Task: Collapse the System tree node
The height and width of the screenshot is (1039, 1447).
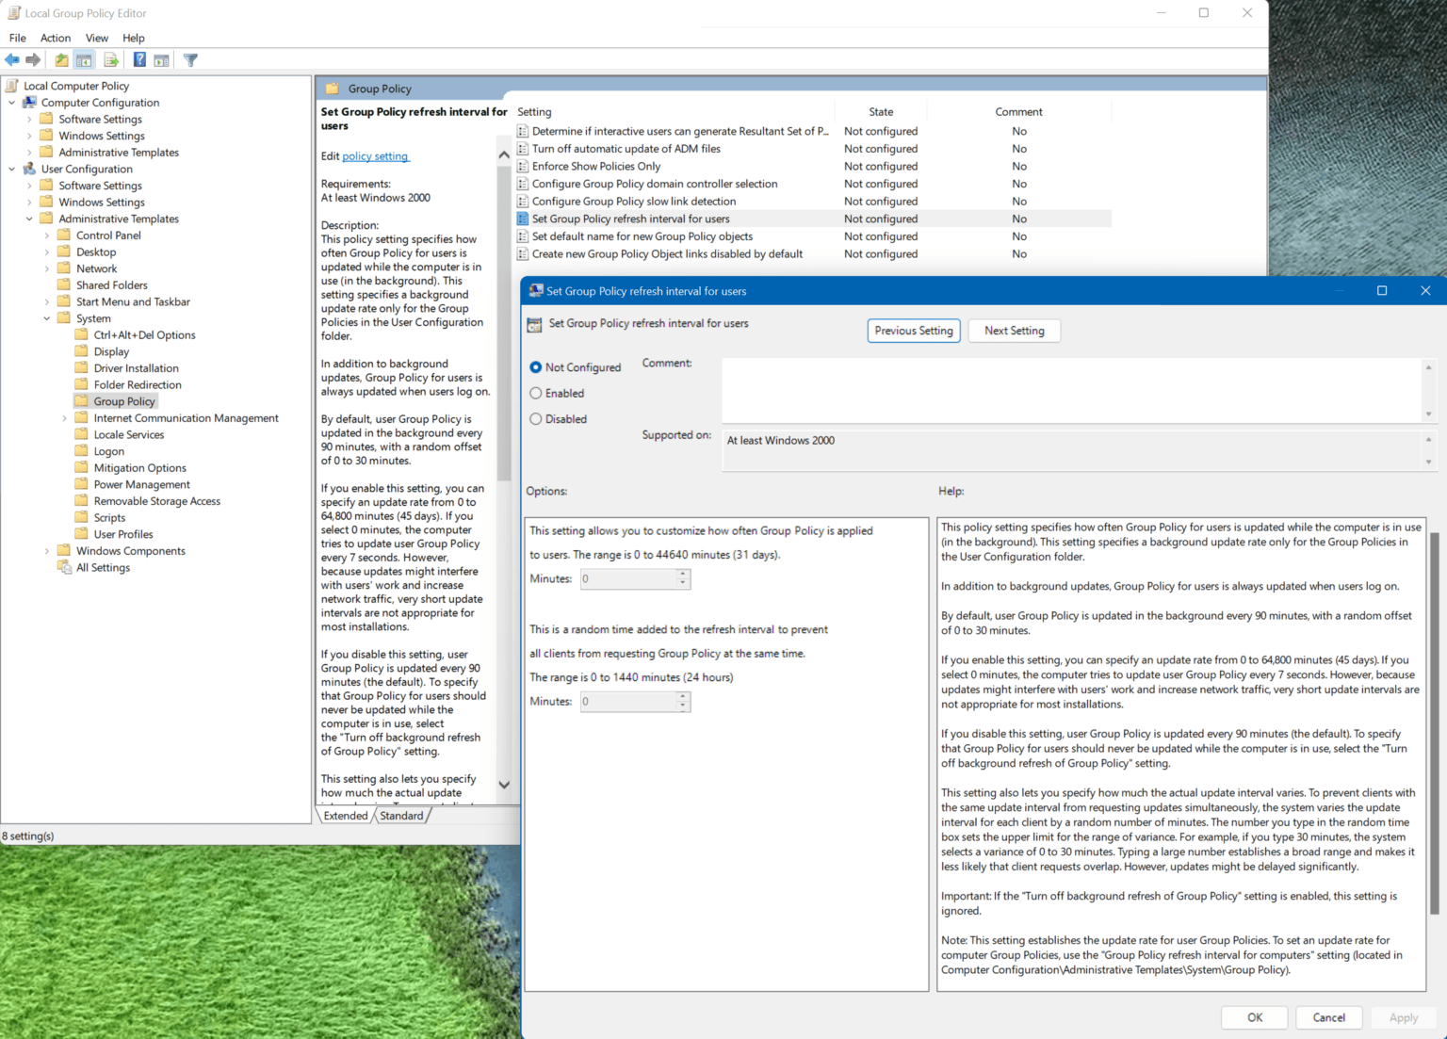Action: pos(46,317)
